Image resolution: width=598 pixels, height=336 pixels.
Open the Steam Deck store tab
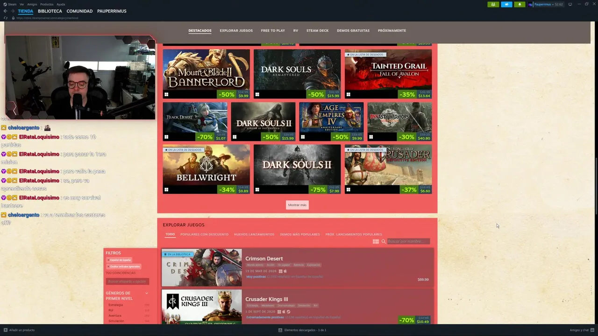[x=318, y=31]
